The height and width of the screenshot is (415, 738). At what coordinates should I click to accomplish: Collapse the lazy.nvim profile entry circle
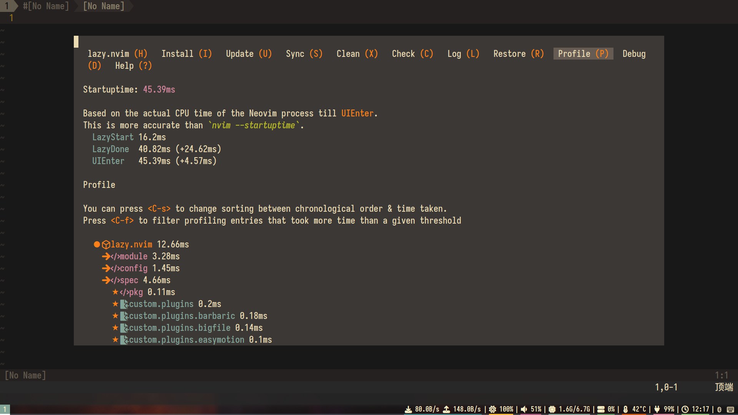(97, 244)
